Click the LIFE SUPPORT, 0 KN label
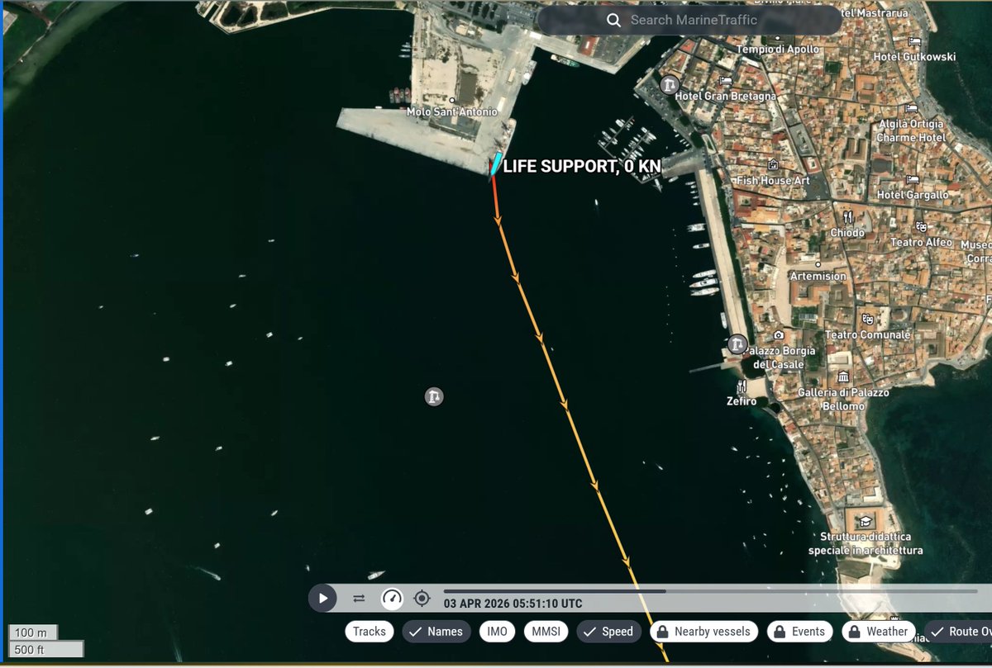This screenshot has width=992, height=668. 582,167
